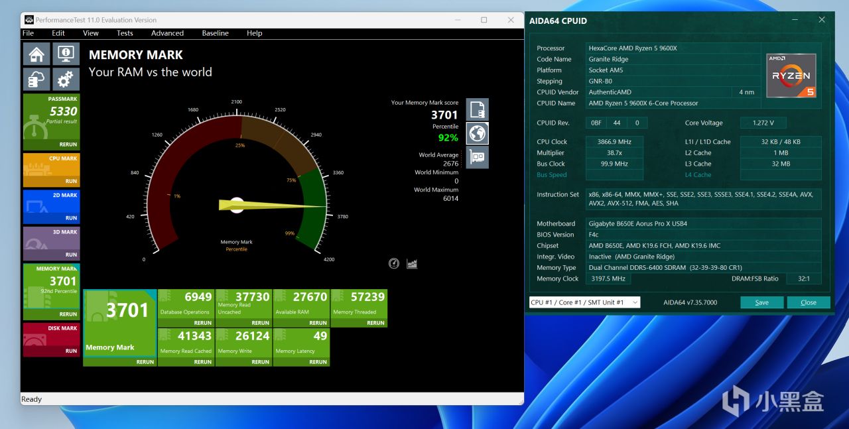
Task: Open the Tests menu
Action: (x=125, y=33)
